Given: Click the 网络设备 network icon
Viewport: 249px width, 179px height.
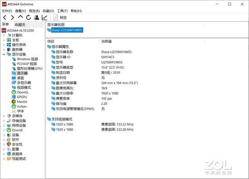Looking at the screenshot, I should (x=9, y=125).
